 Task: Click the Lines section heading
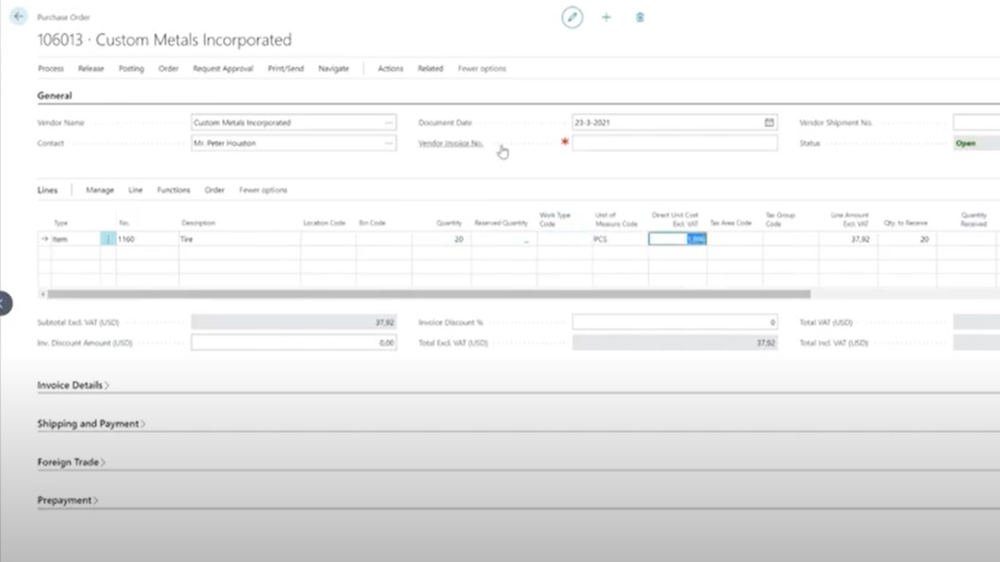(x=48, y=190)
